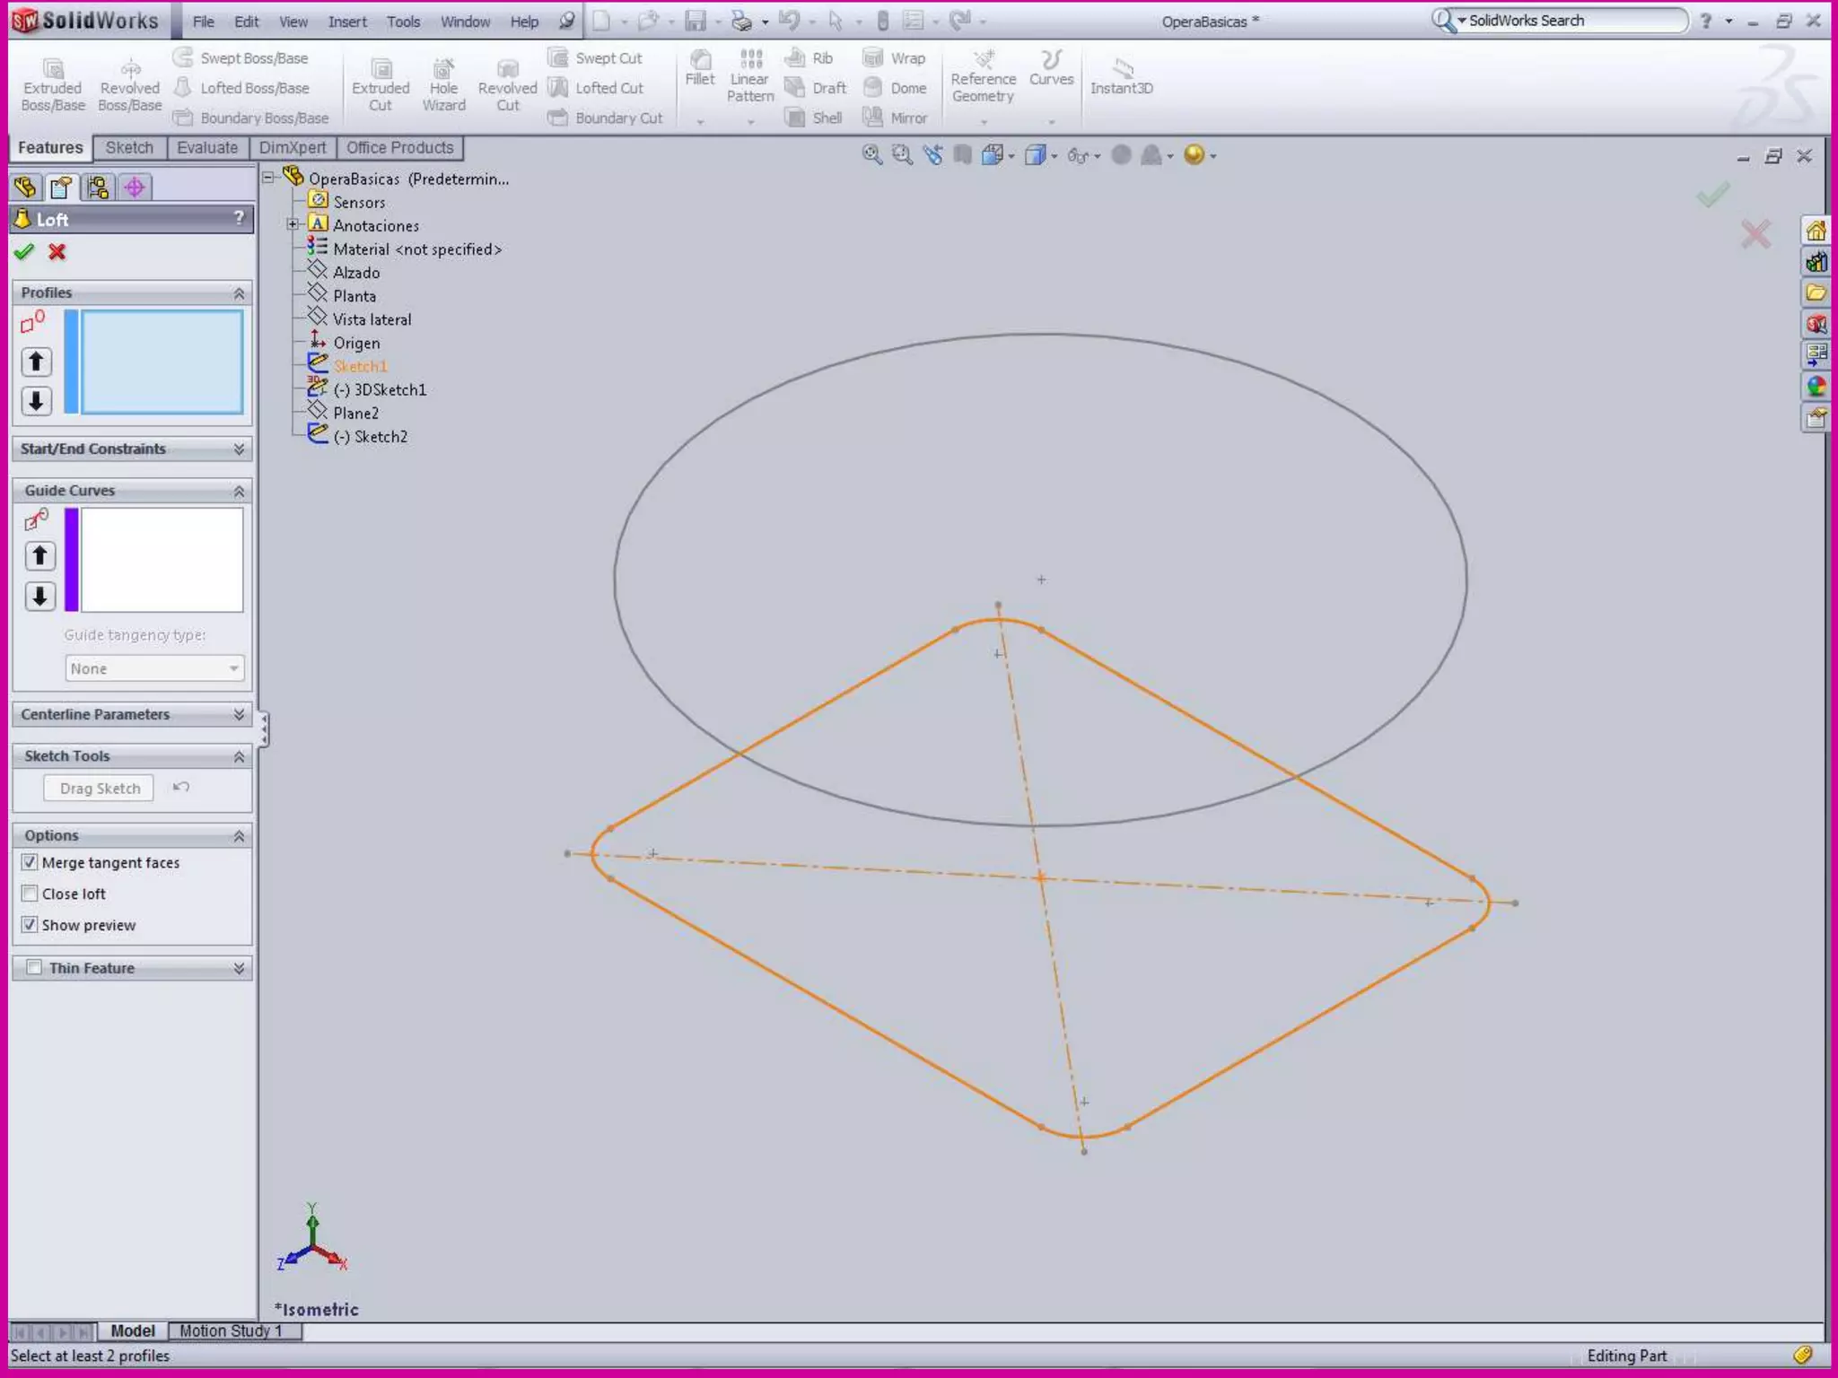Confirm the Loft with green checkmark
This screenshot has width=1838, height=1378.
coord(24,252)
